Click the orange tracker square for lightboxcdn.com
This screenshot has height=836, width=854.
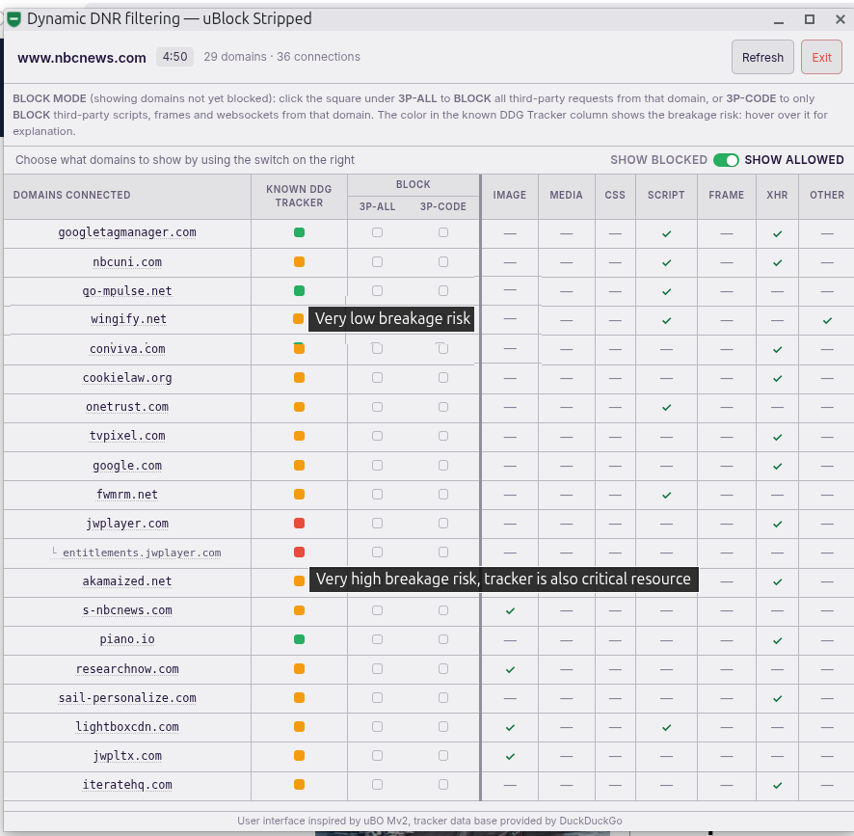pos(299,726)
